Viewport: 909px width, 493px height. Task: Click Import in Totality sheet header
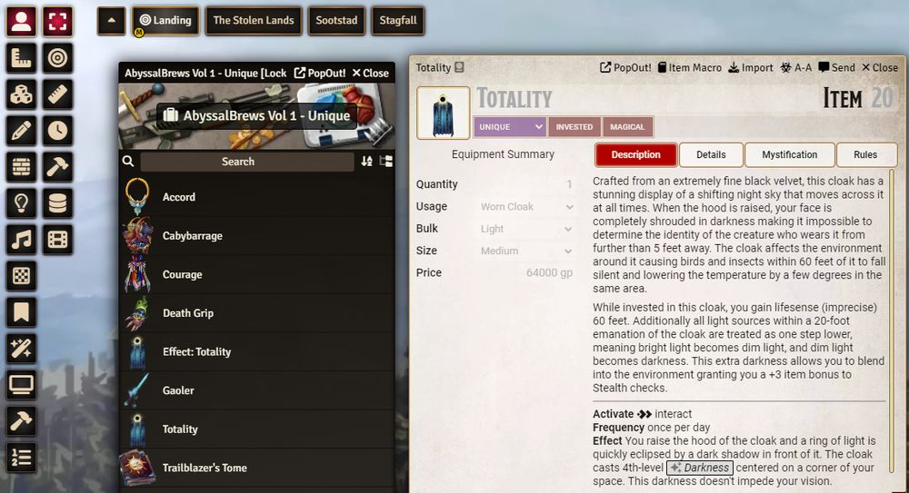(x=751, y=67)
